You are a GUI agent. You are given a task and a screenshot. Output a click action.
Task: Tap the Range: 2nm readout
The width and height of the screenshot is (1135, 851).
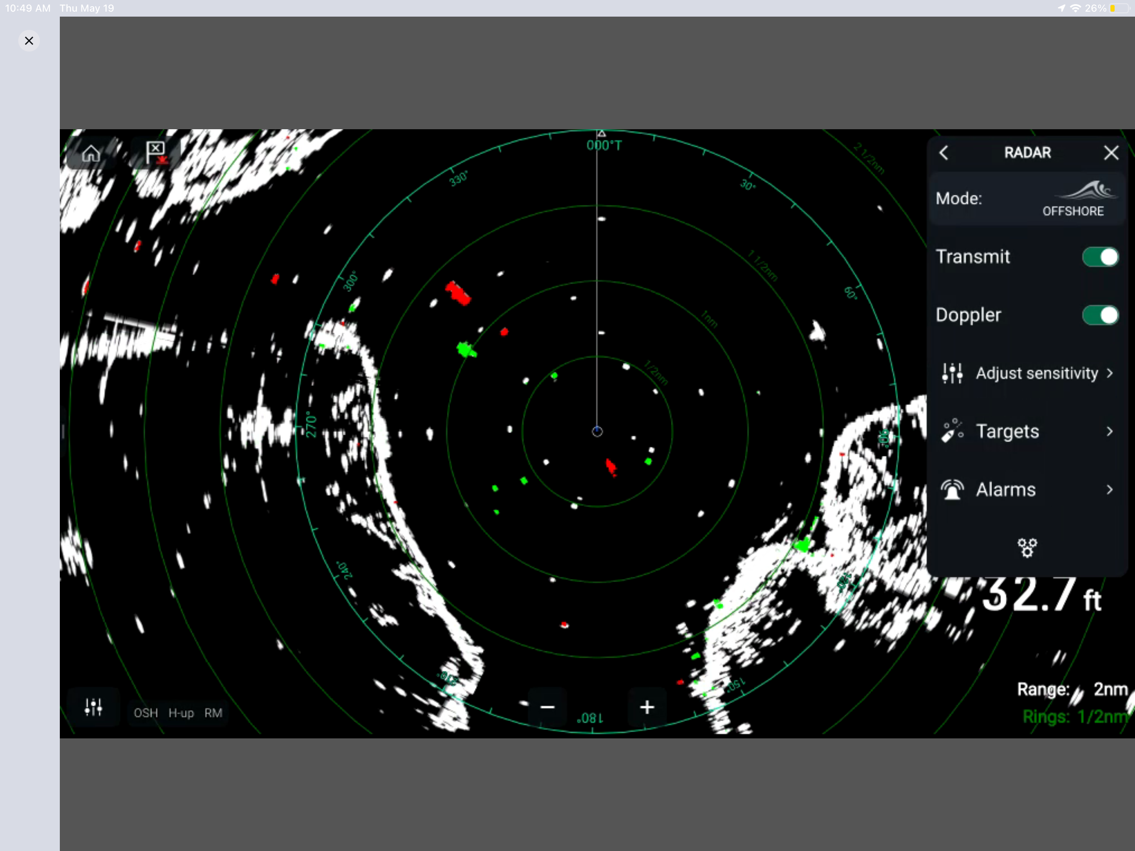coord(1072,689)
